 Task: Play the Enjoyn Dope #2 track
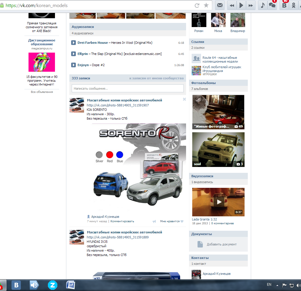click(x=74, y=65)
